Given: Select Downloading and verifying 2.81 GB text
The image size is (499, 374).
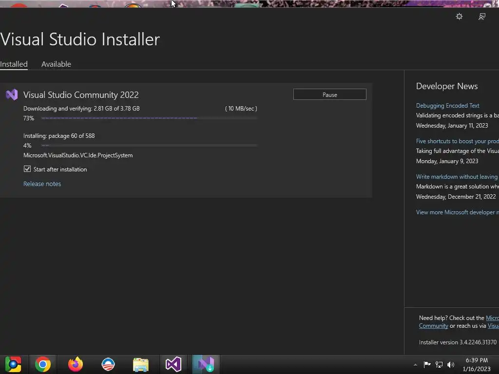Looking at the screenshot, I should [81, 109].
